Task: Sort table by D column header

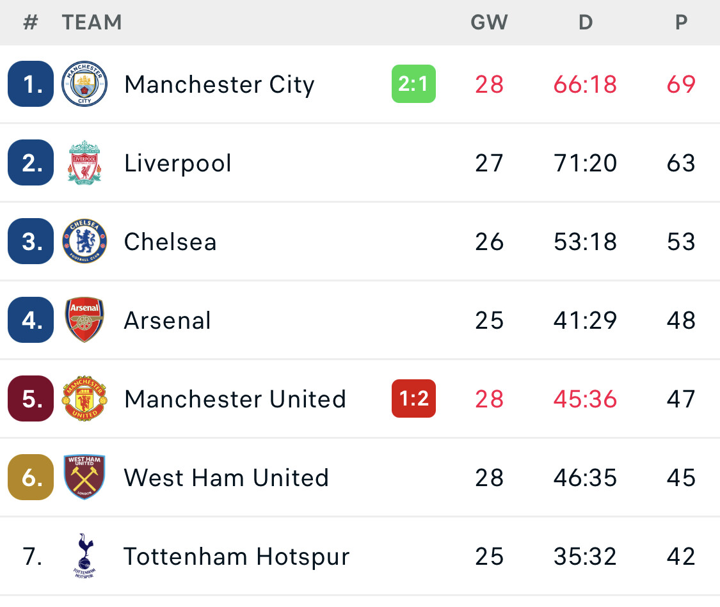Action: pos(586,22)
